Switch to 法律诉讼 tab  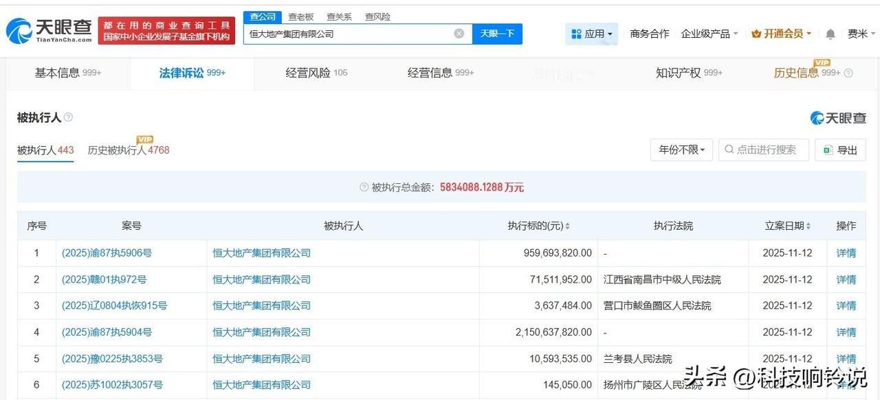pos(192,73)
